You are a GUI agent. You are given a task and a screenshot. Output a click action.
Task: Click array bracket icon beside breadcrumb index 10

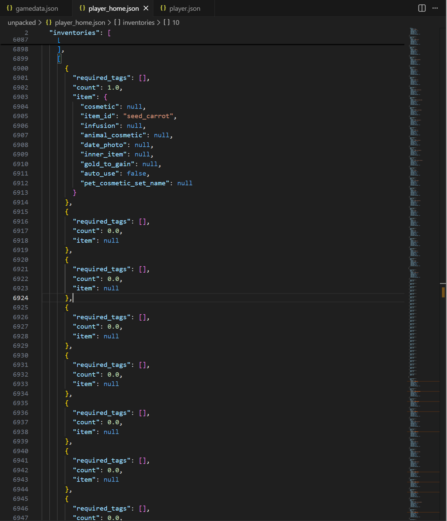pos(166,22)
